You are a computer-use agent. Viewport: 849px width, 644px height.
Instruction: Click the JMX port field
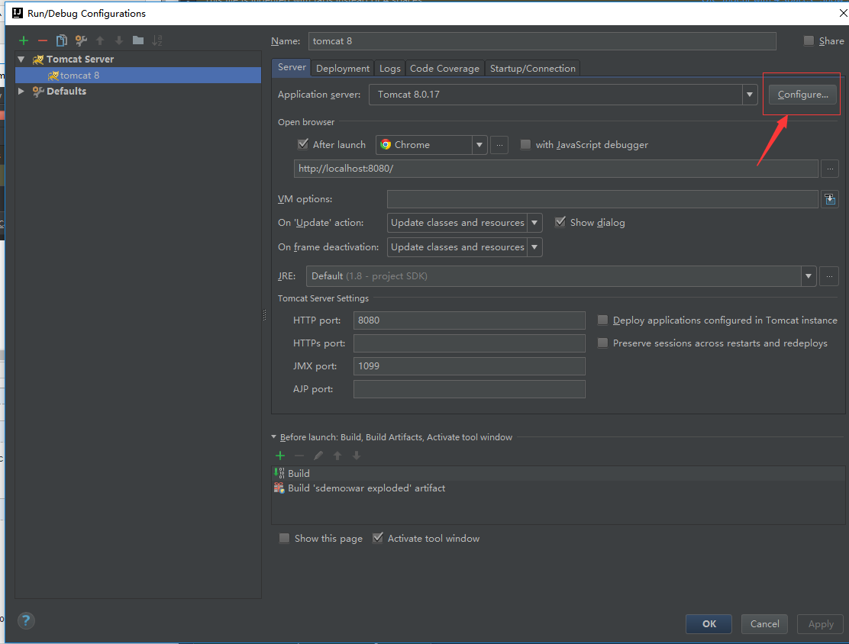[x=469, y=366]
